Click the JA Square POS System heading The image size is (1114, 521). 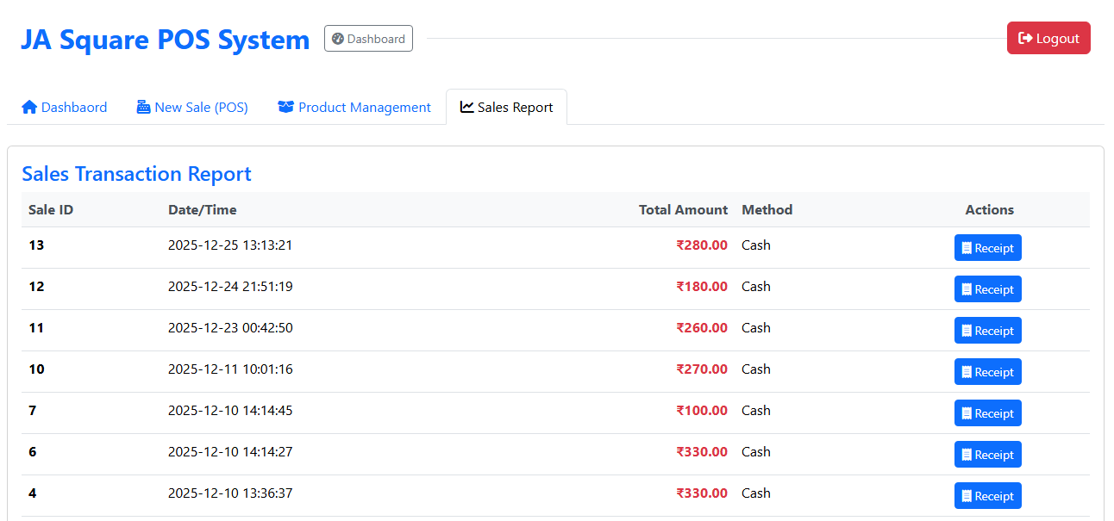[166, 39]
